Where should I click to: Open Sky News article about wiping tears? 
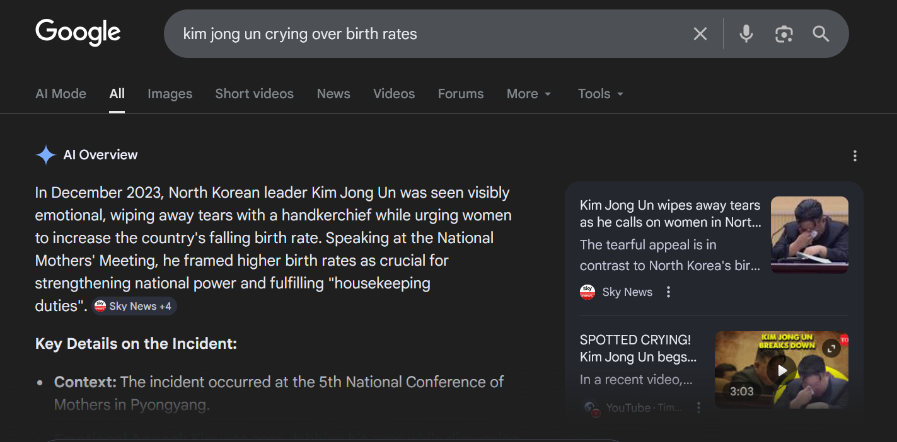pyautogui.click(x=670, y=213)
